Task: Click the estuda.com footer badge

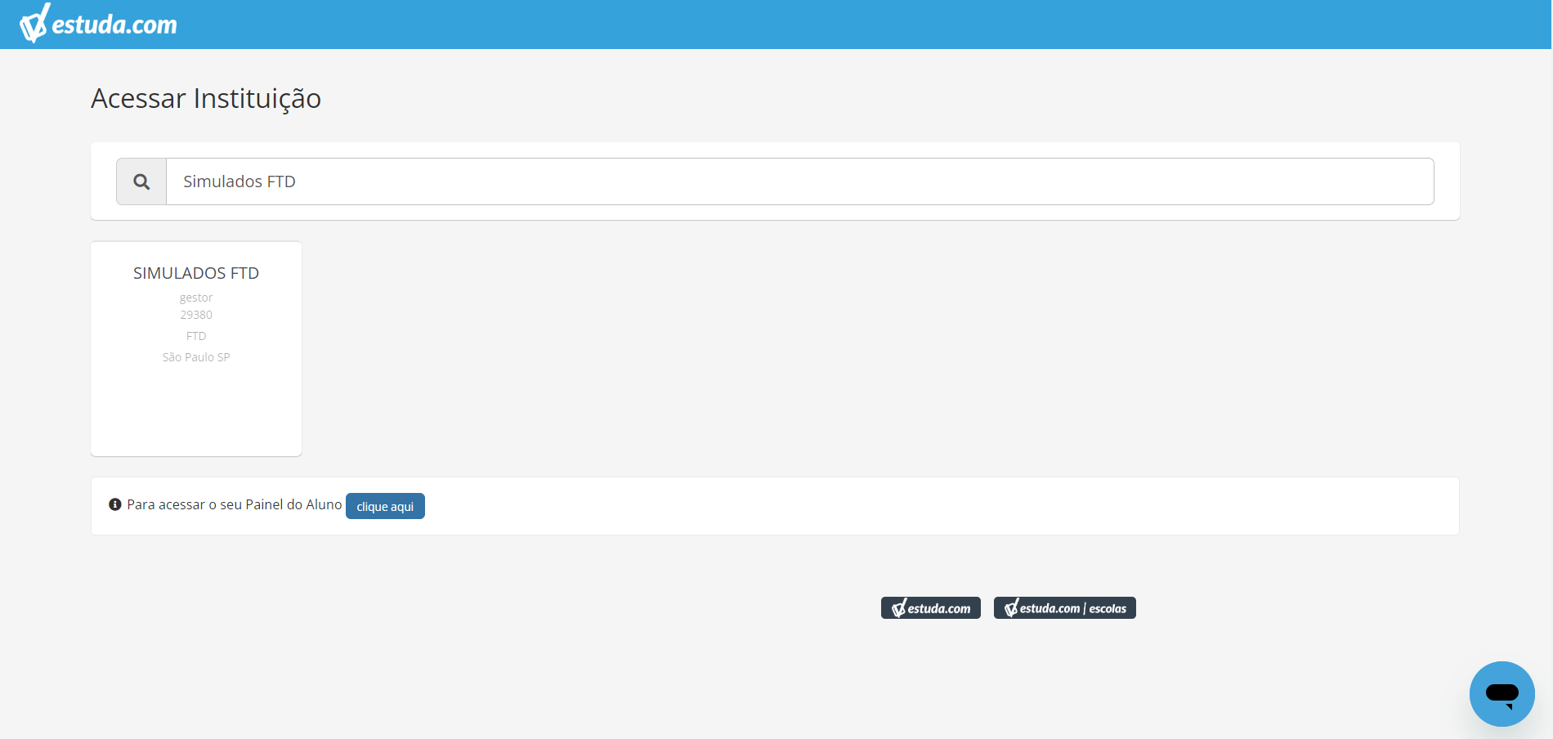Action: [x=931, y=608]
